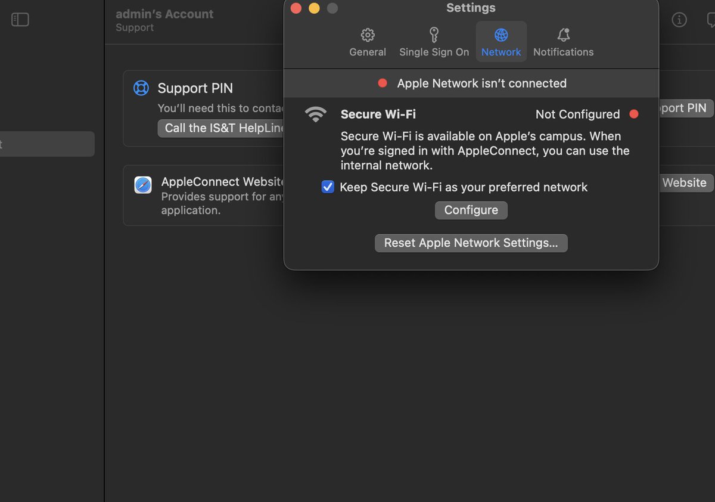Close the Settings window
The width and height of the screenshot is (715, 502).
coord(296,8)
